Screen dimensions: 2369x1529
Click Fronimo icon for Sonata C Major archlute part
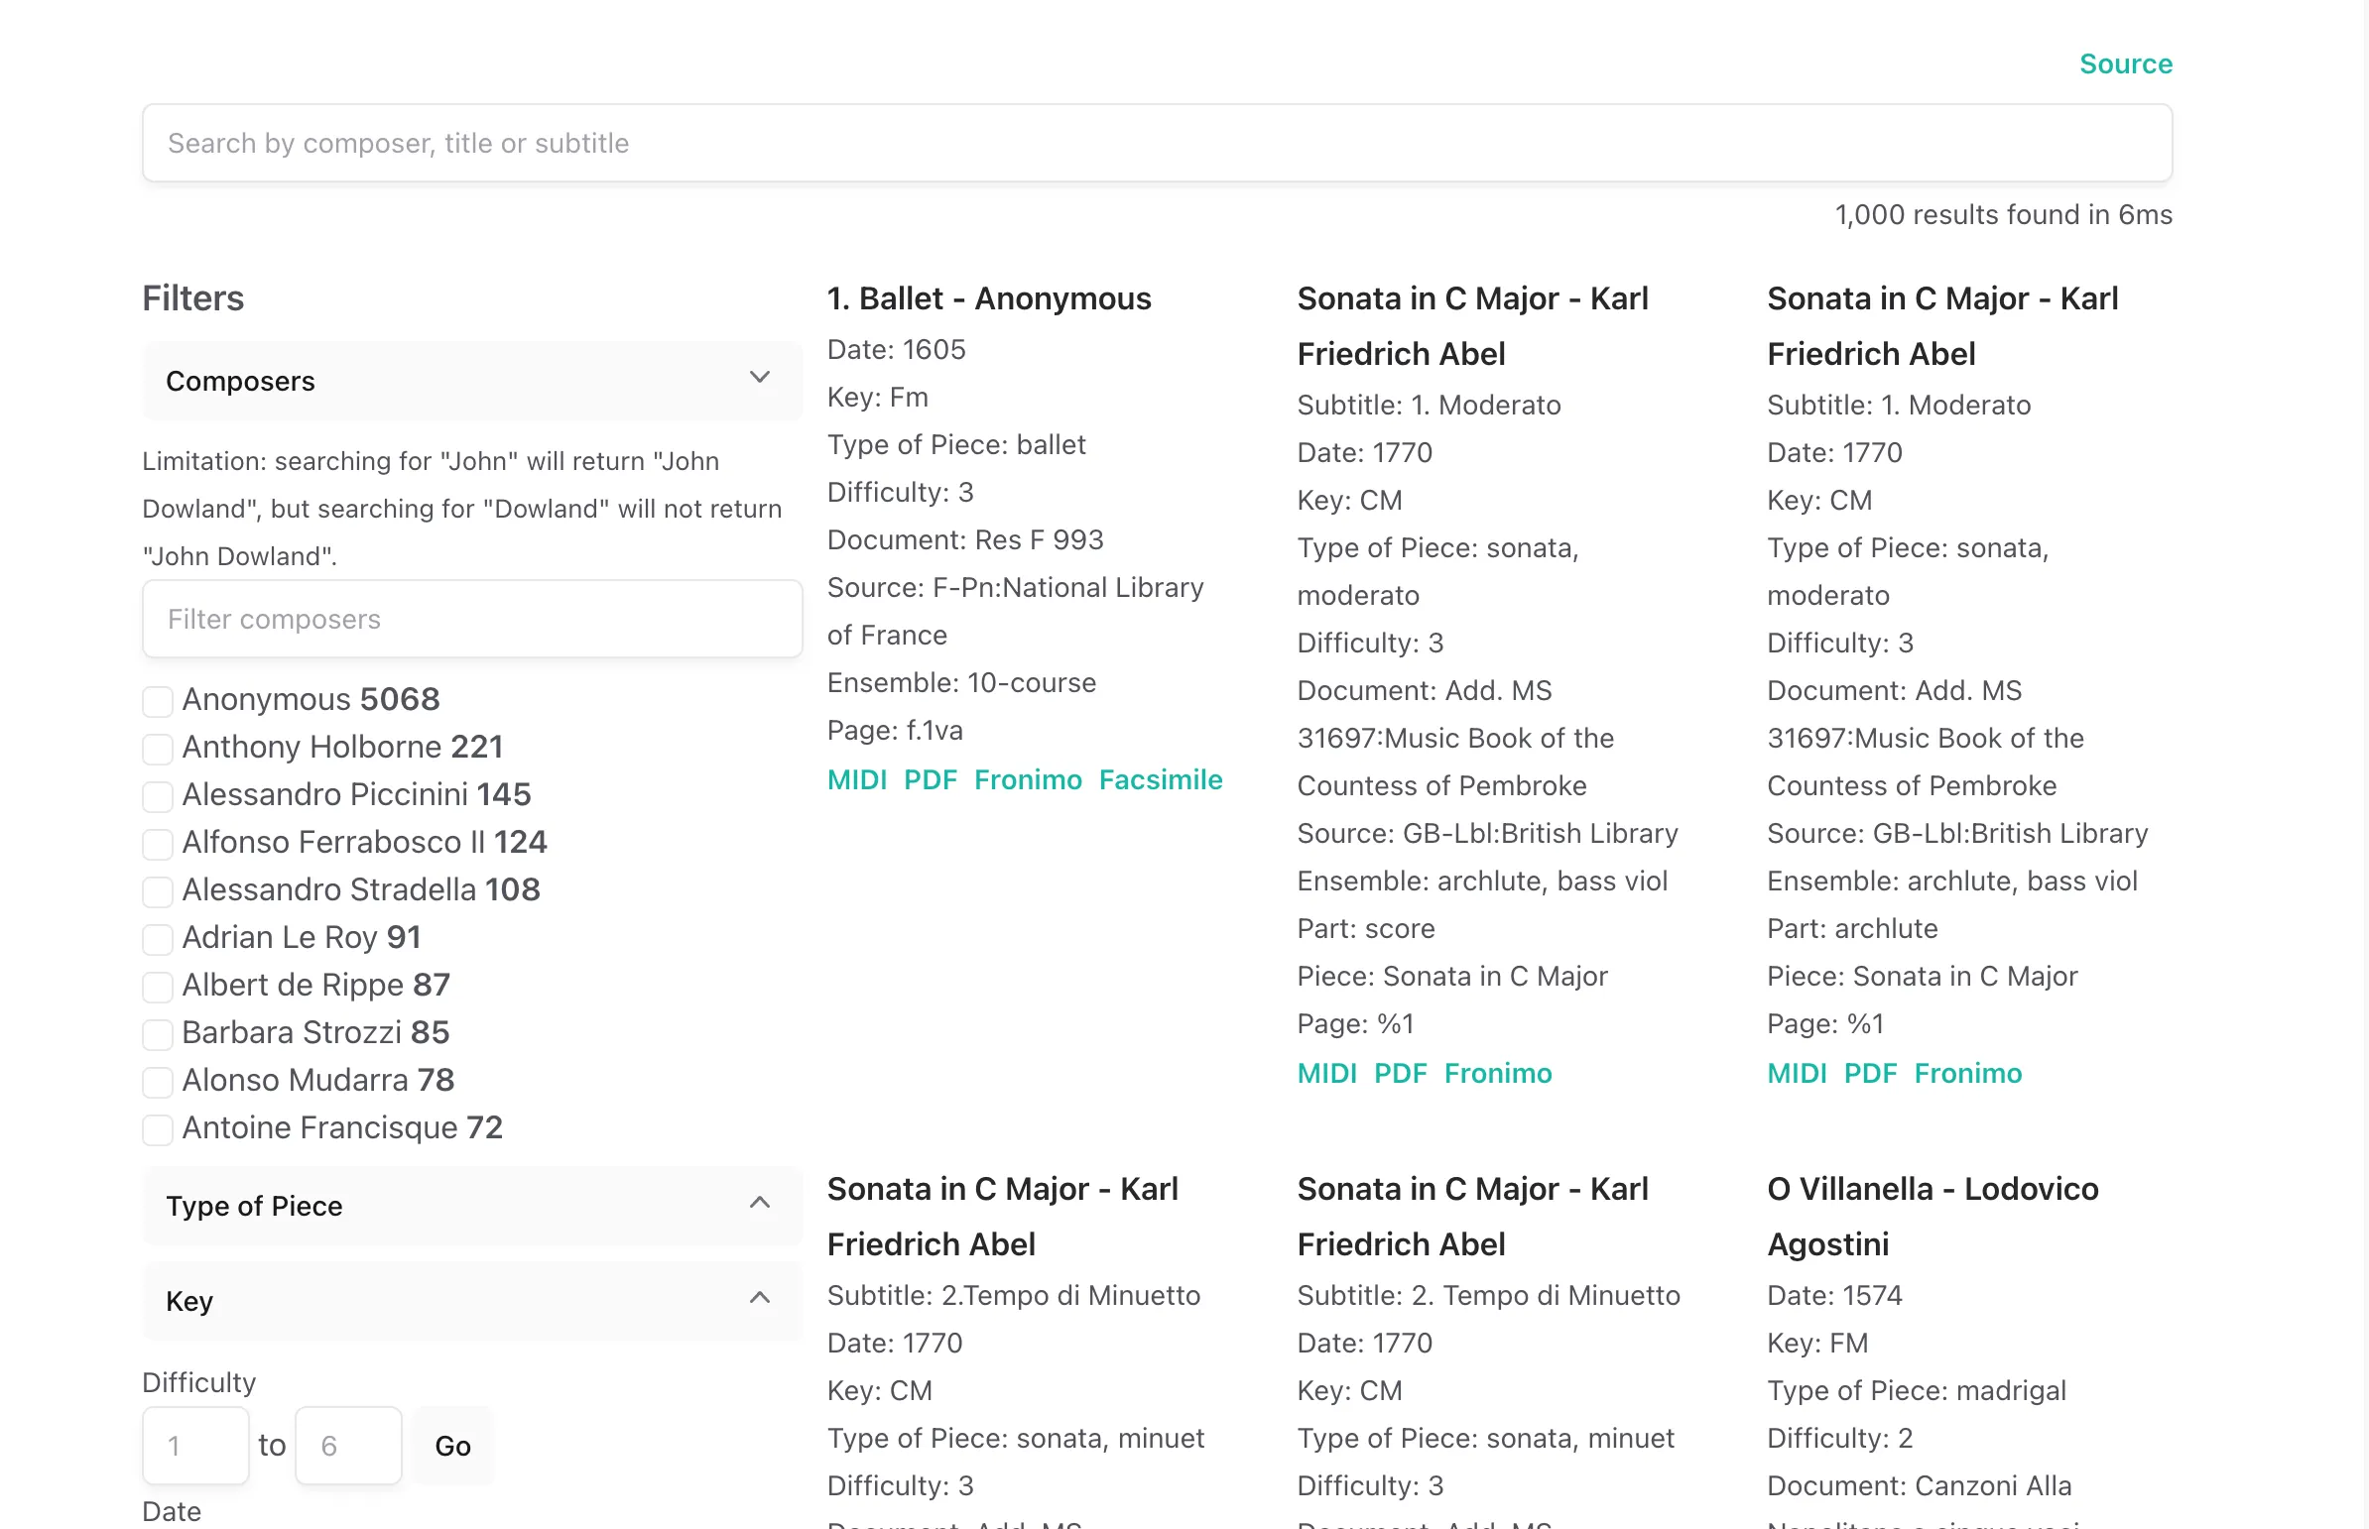(1968, 1074)
